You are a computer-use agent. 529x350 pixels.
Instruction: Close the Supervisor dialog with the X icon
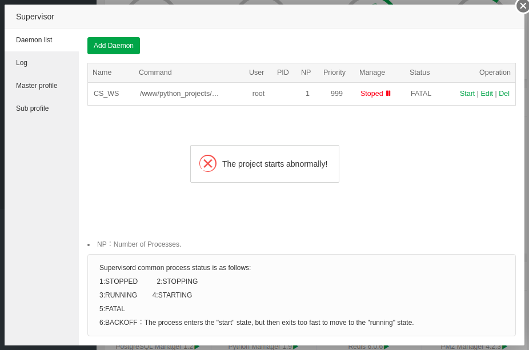(523, 6)
